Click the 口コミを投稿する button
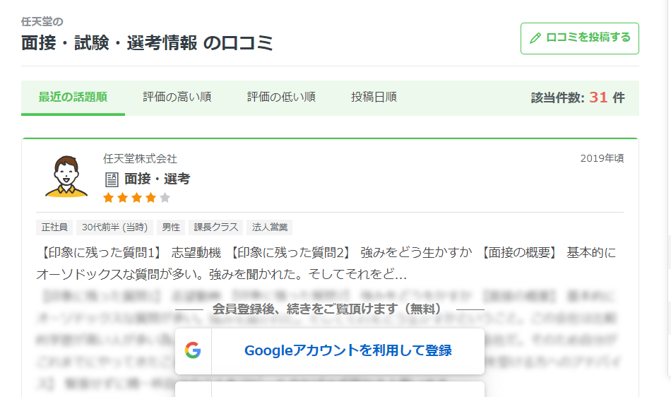This screenshot has height=397, width=671. pyautogui.click(x=579, y=39)
